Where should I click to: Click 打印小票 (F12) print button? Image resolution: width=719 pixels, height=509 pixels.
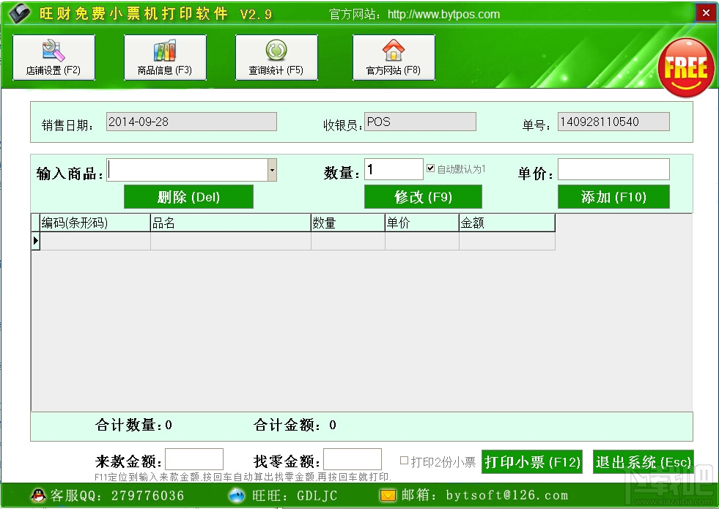pyautogui.click(x=532, y=462)
